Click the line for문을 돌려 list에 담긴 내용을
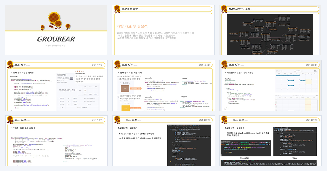The width and height of the screenshot is (327, 171). 140,138
